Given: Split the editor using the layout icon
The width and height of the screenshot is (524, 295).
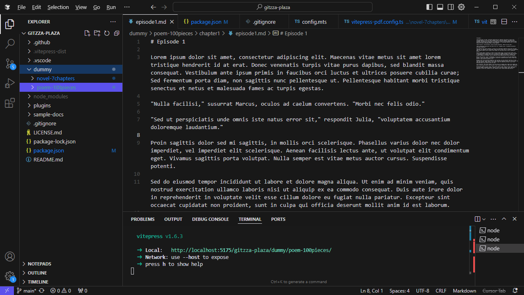Looking at the screenshot, I should pos(504,22).
